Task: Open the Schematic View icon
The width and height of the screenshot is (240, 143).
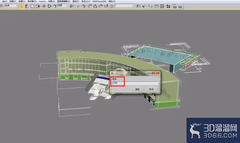Action: pos(162,6)
